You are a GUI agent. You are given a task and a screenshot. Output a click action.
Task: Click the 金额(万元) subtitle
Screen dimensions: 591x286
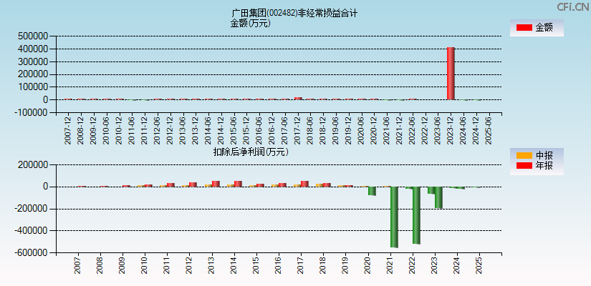251,24
